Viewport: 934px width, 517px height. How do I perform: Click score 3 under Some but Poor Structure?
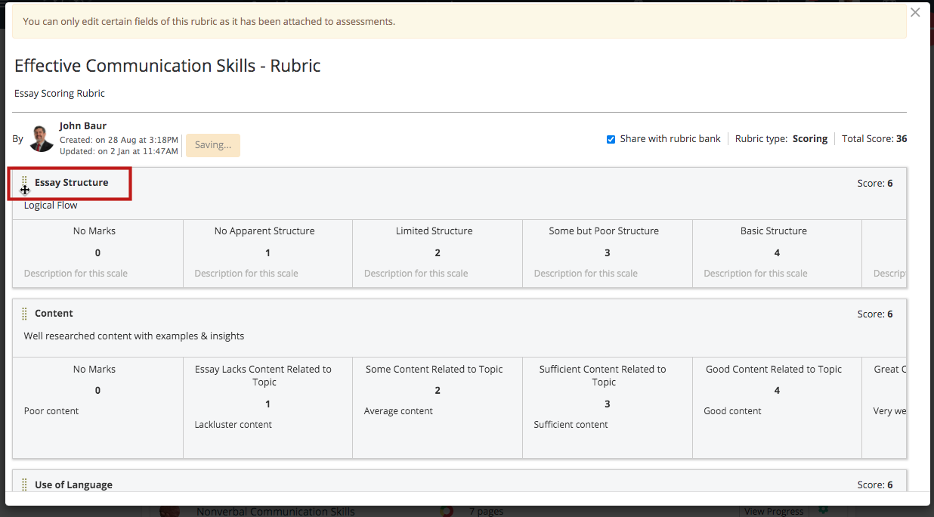click(x=607, y=253)
